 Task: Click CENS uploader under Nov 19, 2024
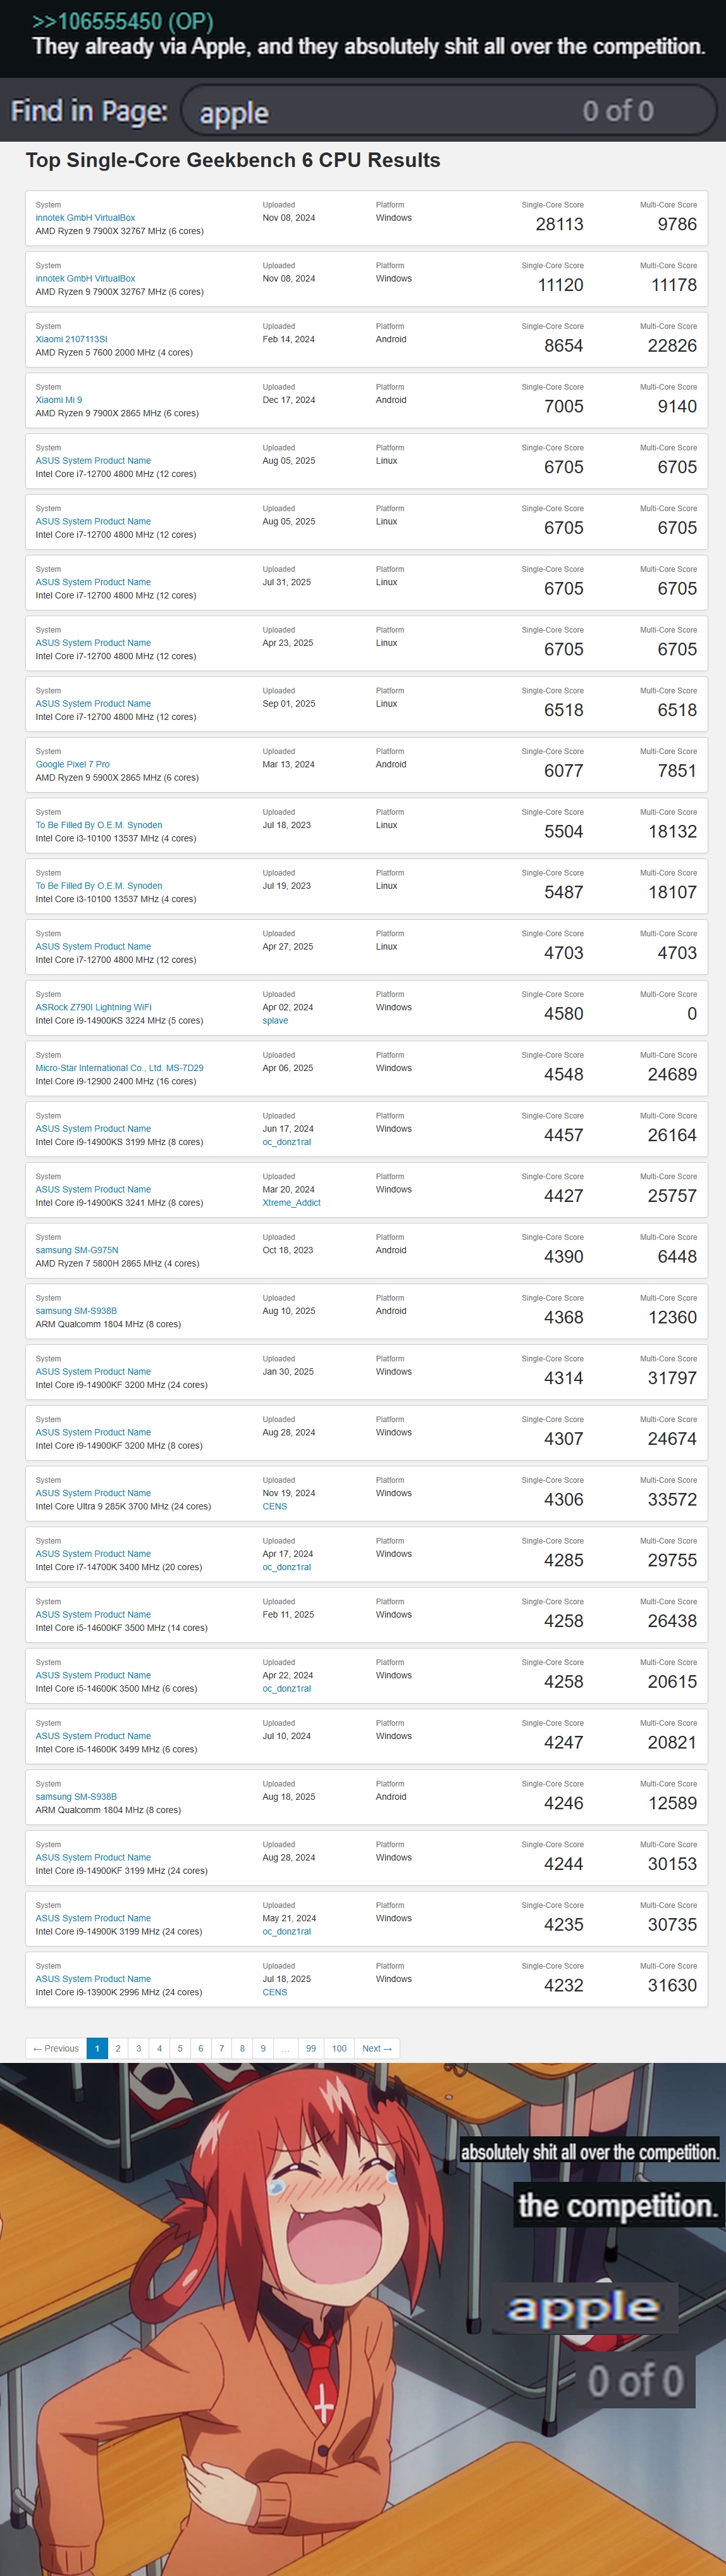pyautogui.click(x=275, y=1506)
